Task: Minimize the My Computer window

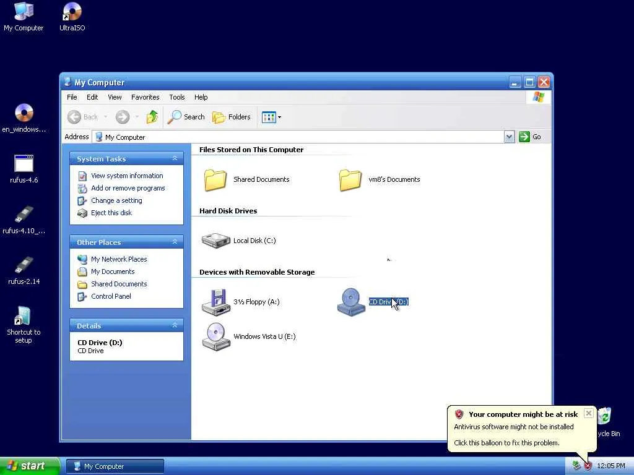Action: pos(515,82)
